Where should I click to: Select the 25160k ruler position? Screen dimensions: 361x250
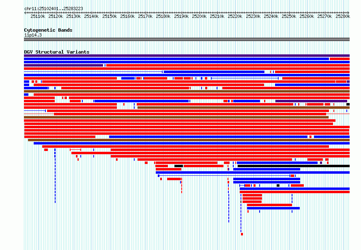[127, 16]
